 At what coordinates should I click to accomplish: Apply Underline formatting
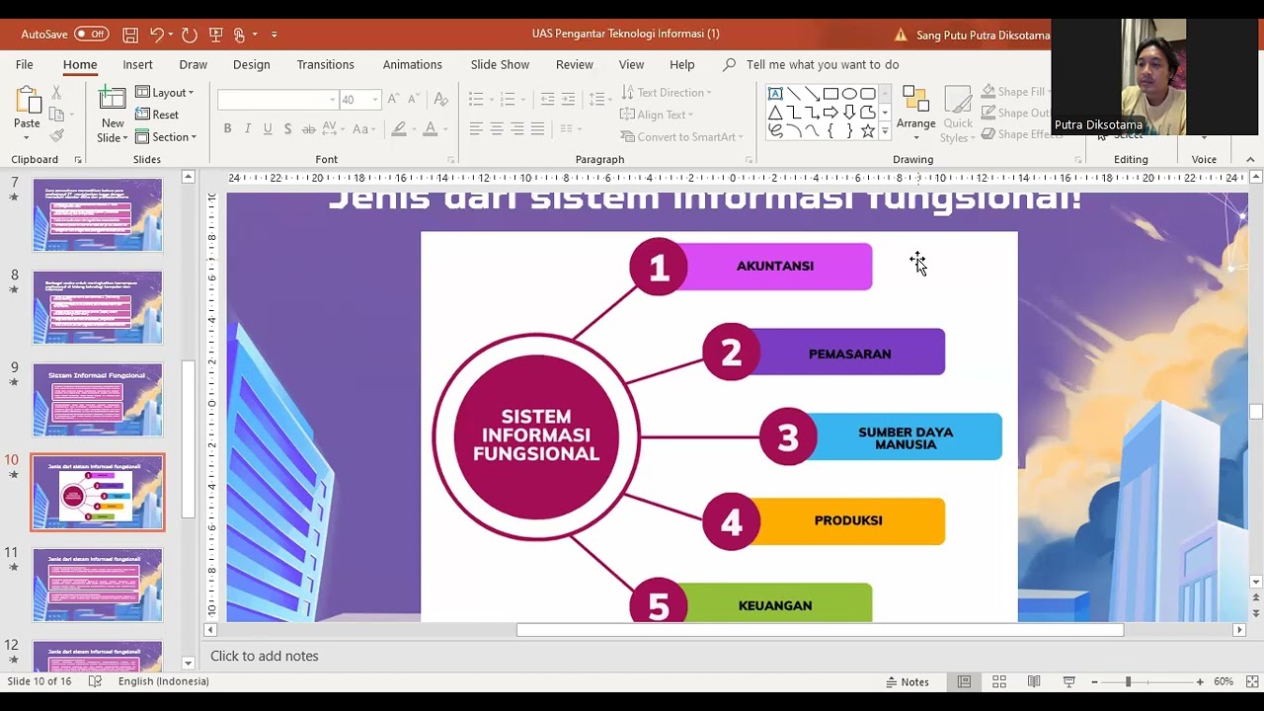point(267,128)
